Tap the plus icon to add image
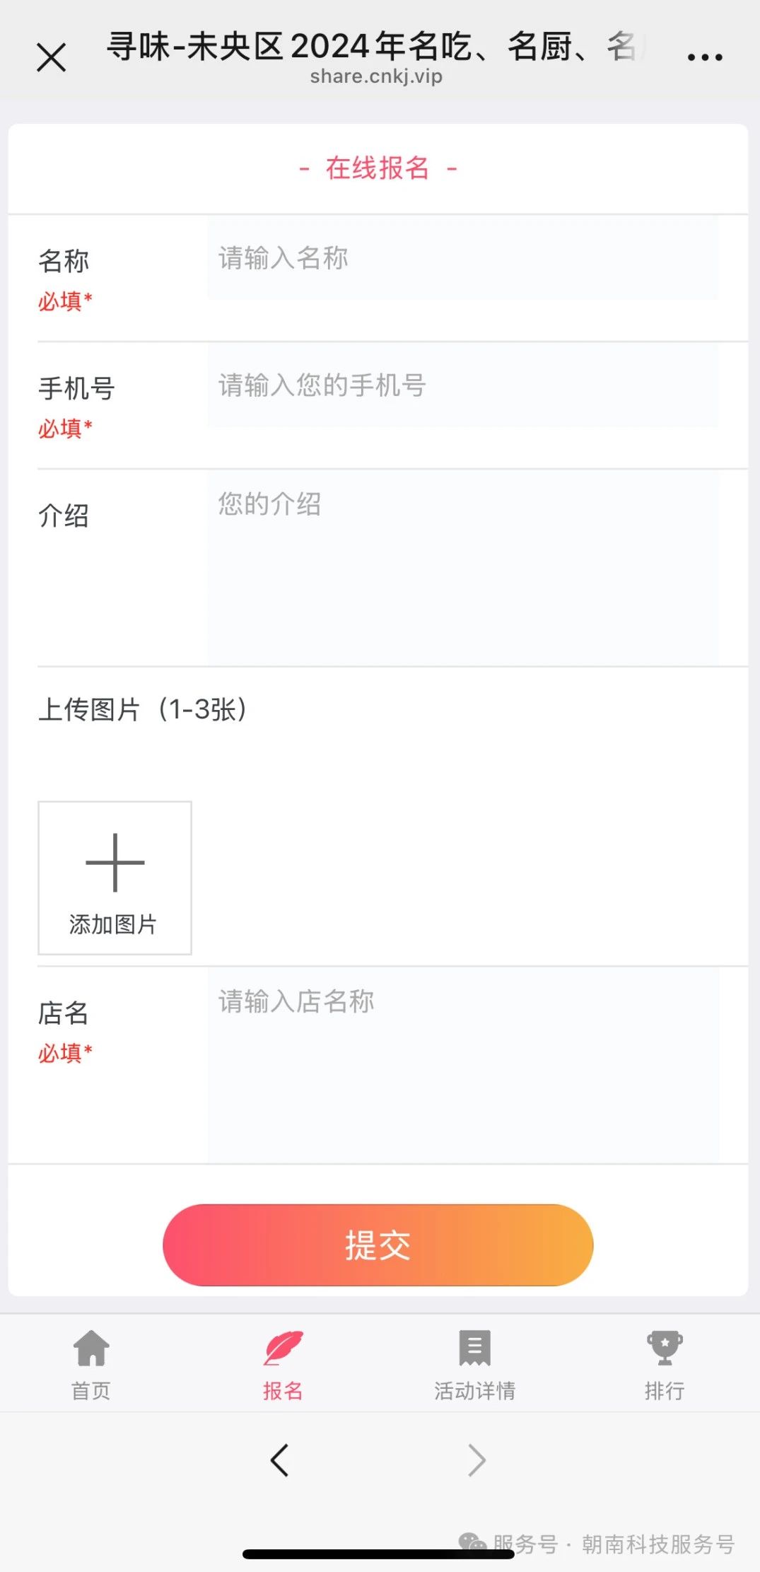The height and width of the screenshot is (1572, 760). coord(115,862)
